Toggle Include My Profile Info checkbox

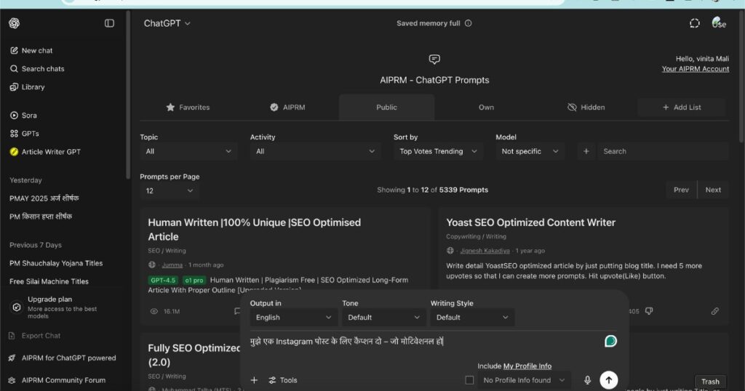coord(469,380)
